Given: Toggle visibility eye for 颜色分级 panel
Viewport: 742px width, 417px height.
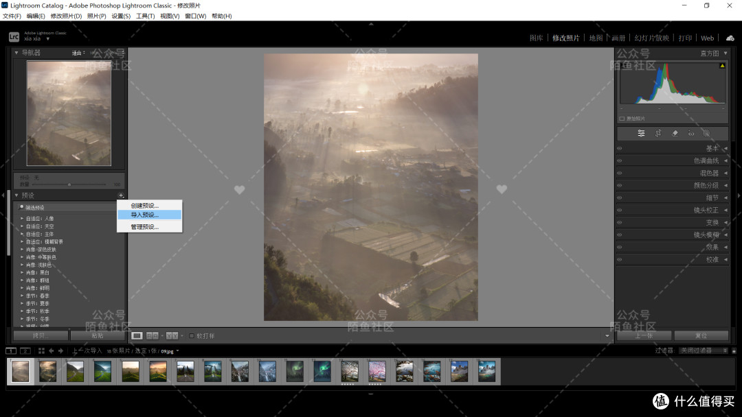Looking at the screenshot, I should (620, 185).
